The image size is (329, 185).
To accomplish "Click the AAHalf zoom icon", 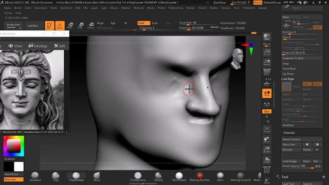I will click(x=267, y=62).
